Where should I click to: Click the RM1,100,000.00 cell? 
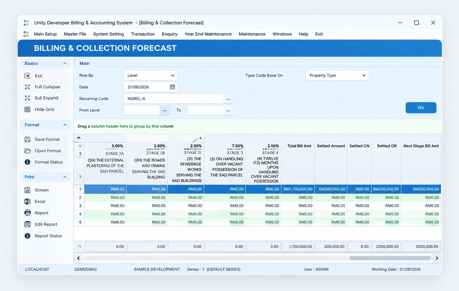(297, 189)
